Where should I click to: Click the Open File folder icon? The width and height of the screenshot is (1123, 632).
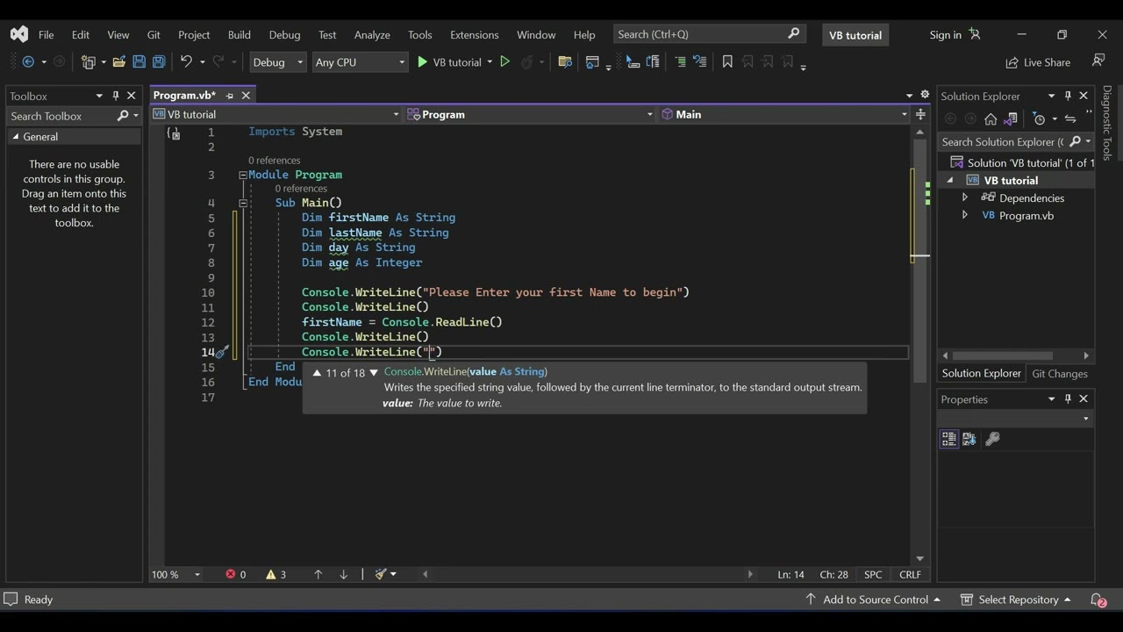[118, 62]
